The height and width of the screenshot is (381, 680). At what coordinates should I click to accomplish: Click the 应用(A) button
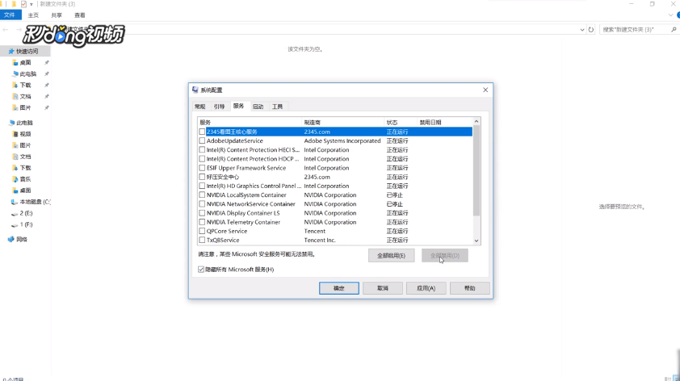click(426, 288)
